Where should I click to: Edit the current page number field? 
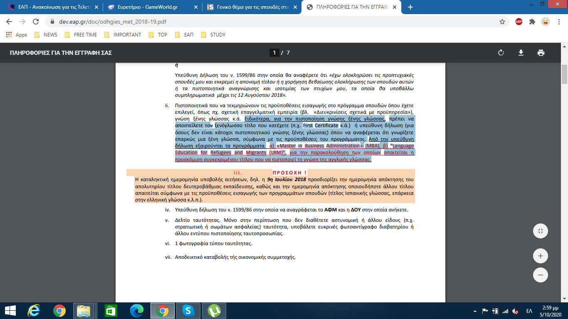[x=274, y=53]
